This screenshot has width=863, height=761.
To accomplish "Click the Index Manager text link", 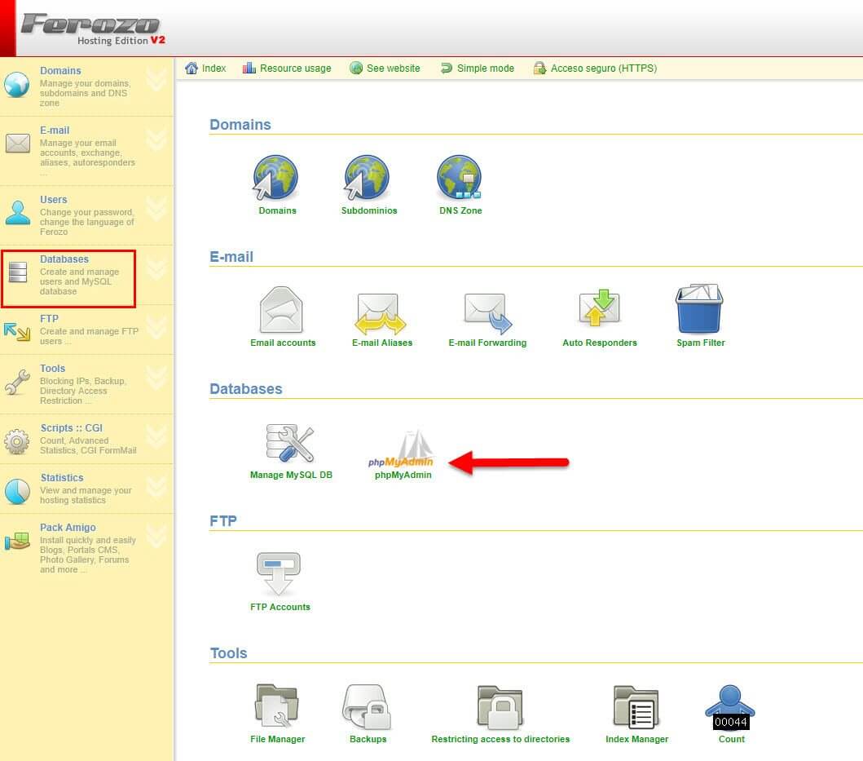I will (x=636, y=740).
